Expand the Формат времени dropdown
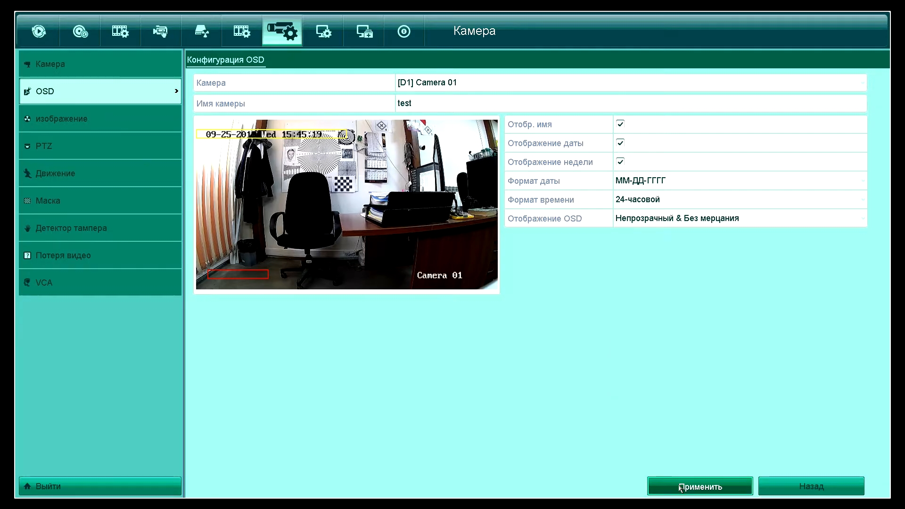 pos(739,199)
